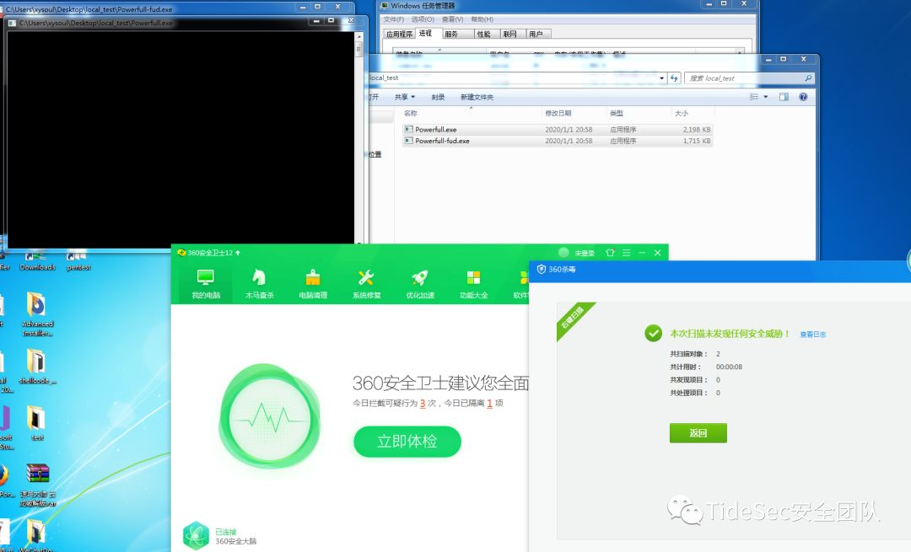
Task: Toggle the Explorer preview pane icon
Action: (x=784, y=97)
